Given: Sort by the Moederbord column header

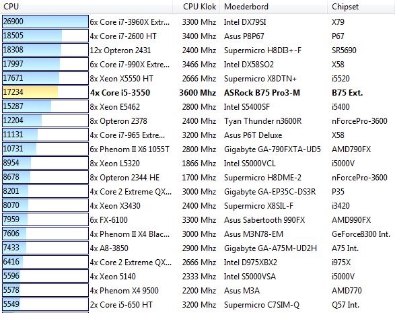Looking at the screenshot, I should point(274,7).
